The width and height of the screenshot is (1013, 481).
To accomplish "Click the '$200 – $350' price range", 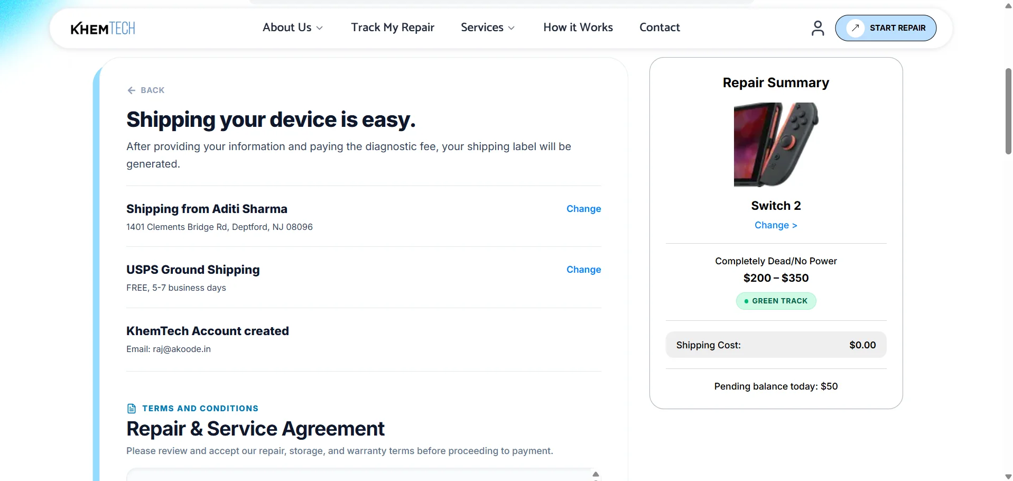I will tap(776, 278).
